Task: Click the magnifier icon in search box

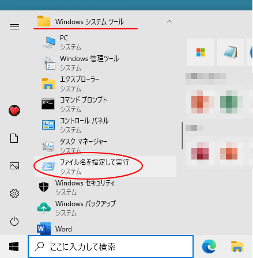Action: 39,246
